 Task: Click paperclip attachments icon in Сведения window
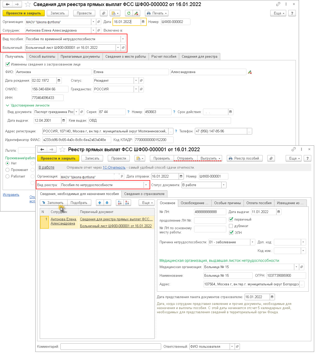[104, 13]
